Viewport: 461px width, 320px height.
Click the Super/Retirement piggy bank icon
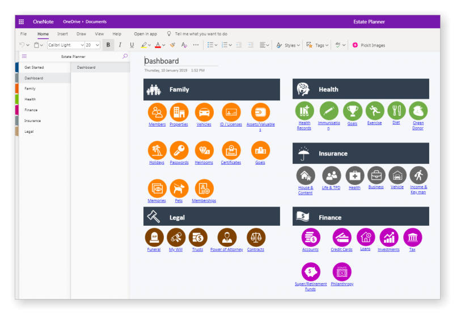311,272
